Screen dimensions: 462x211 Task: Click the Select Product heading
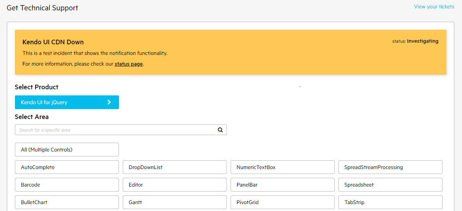(x=37, y=87)
